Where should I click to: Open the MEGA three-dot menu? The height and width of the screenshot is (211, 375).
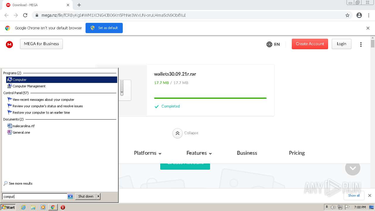pos(361,44)
